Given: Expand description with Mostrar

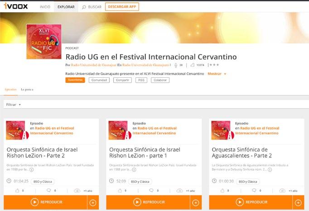Looking at the screenshot, I should pyautogui.click(x=217, y=74).
